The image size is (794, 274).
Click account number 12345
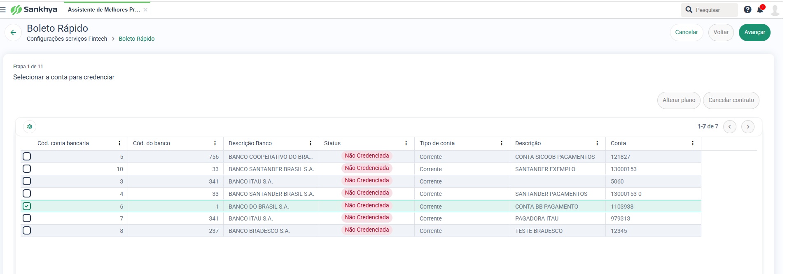coord(619,231)
